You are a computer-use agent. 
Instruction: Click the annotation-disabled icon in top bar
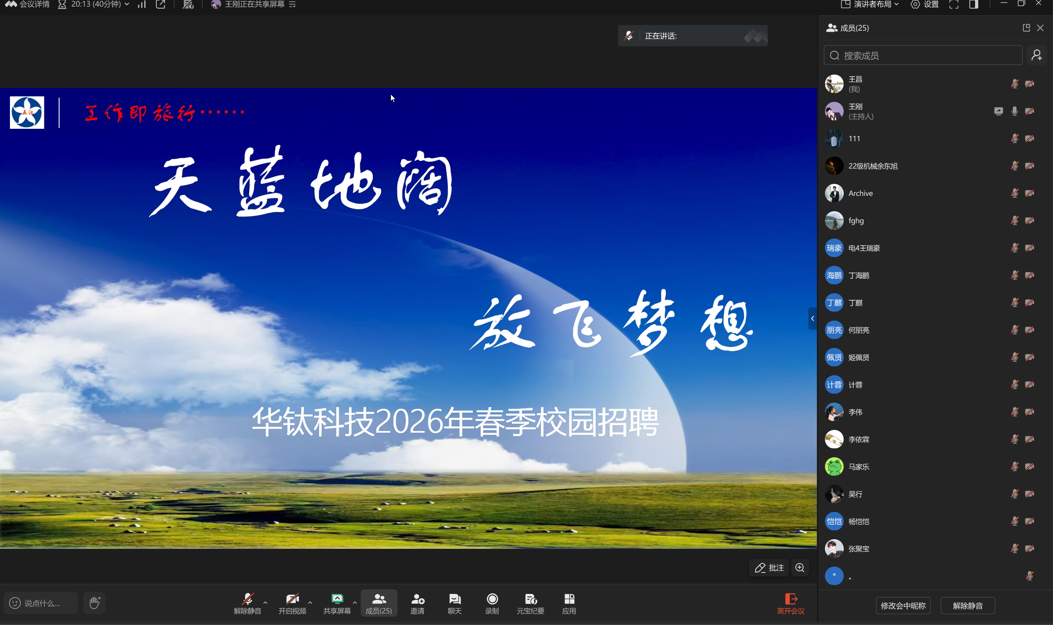188,4
